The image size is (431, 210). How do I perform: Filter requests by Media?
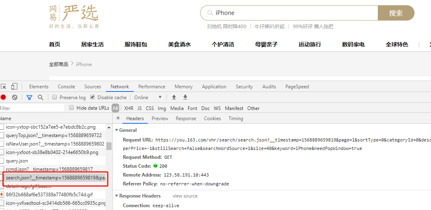tap(177, 108)
